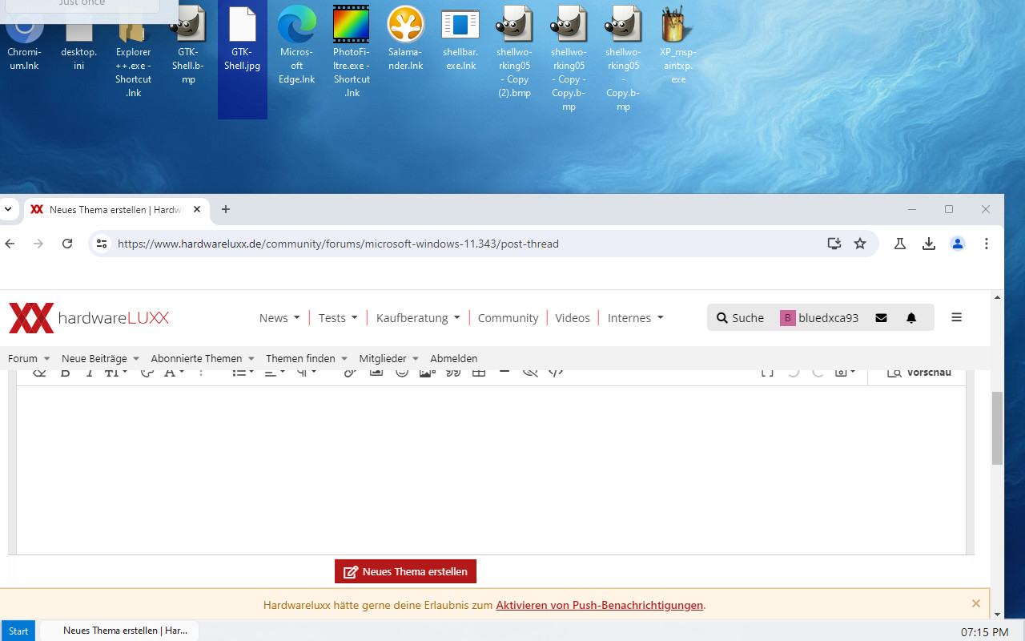
Task: Bookmark this page with the star icon
Action: point(860,244)
